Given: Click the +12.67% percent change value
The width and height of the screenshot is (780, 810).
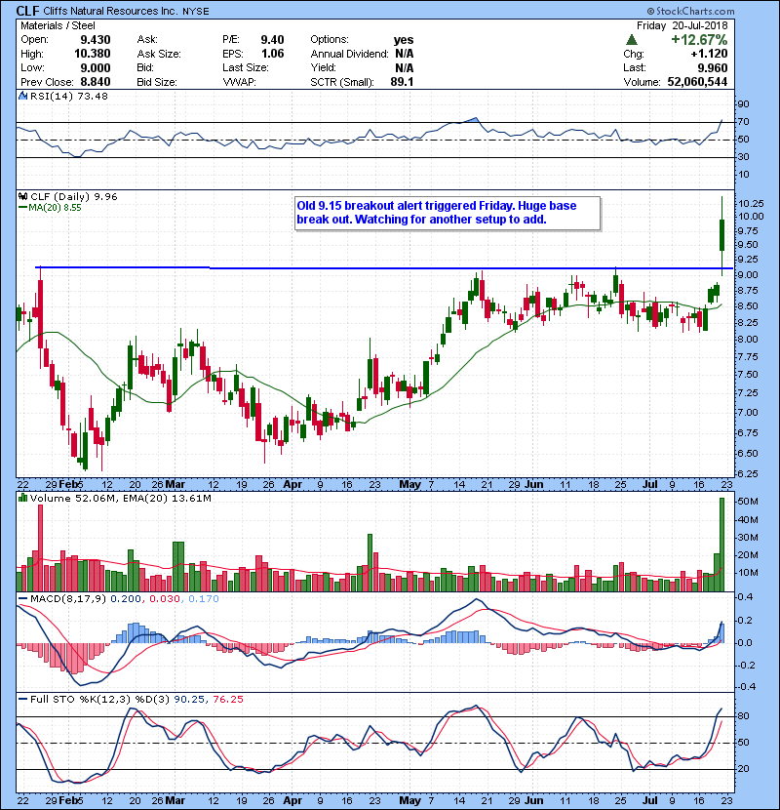Looking at the screenshot, I should point(698,40).
